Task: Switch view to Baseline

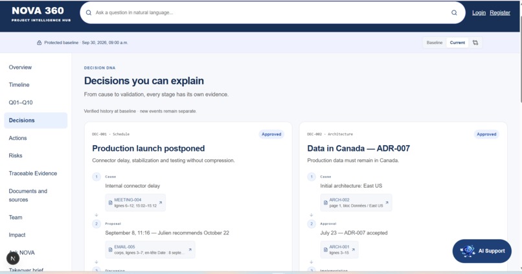Action: tap(435, 43)
